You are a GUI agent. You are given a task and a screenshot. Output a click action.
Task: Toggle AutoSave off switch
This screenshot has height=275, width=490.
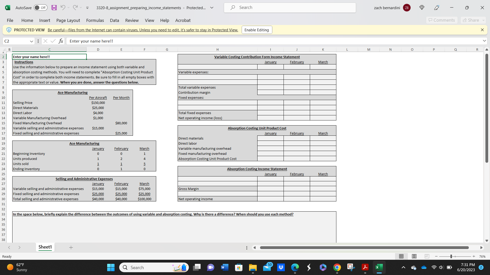[40, 8]
